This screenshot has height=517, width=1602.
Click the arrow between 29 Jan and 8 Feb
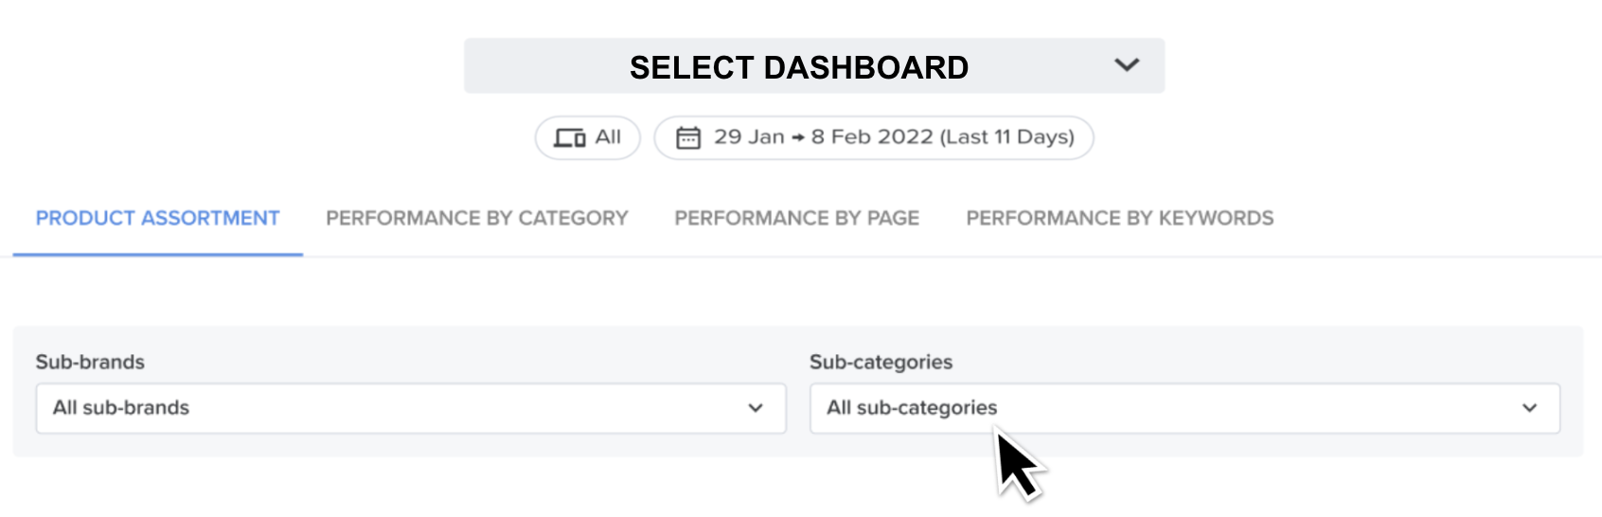click(798, 138)
